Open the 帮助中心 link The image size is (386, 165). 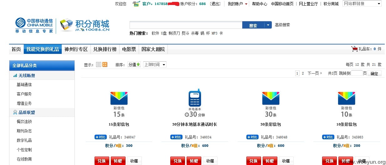click(260, 4)
